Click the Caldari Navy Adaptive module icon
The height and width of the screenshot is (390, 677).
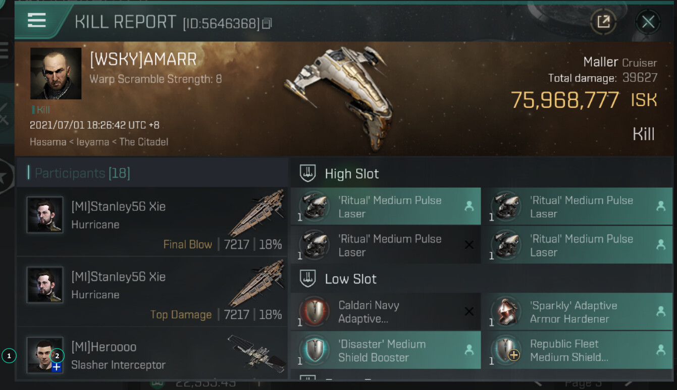314,312
